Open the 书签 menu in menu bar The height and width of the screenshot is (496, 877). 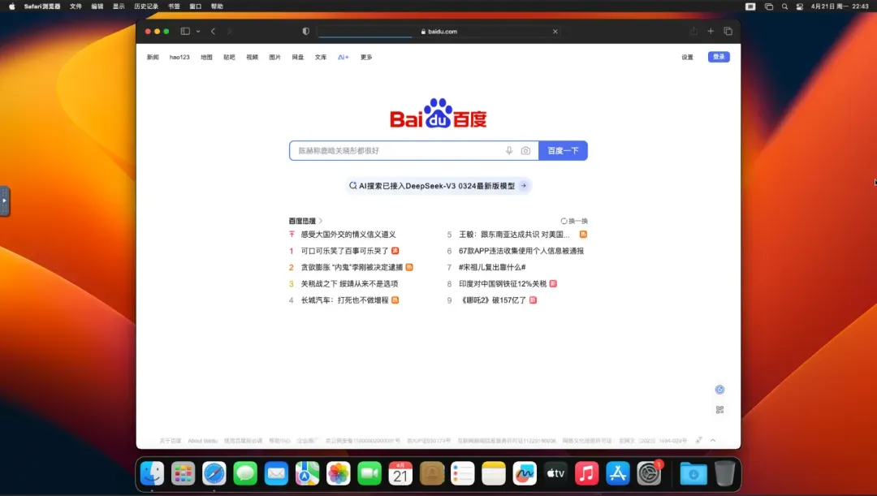[174, 6]
